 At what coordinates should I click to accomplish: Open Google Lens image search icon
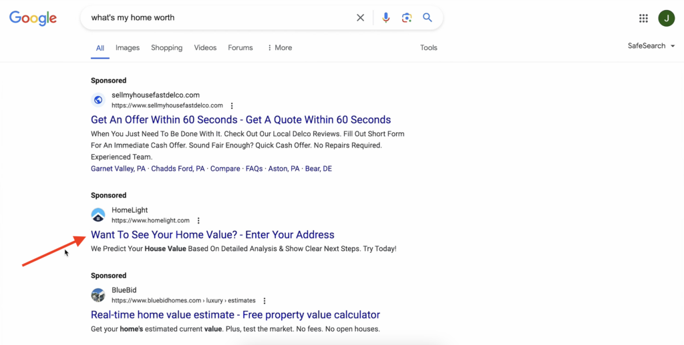(407, 18)
